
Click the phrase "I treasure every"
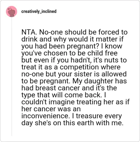(97, 116)
